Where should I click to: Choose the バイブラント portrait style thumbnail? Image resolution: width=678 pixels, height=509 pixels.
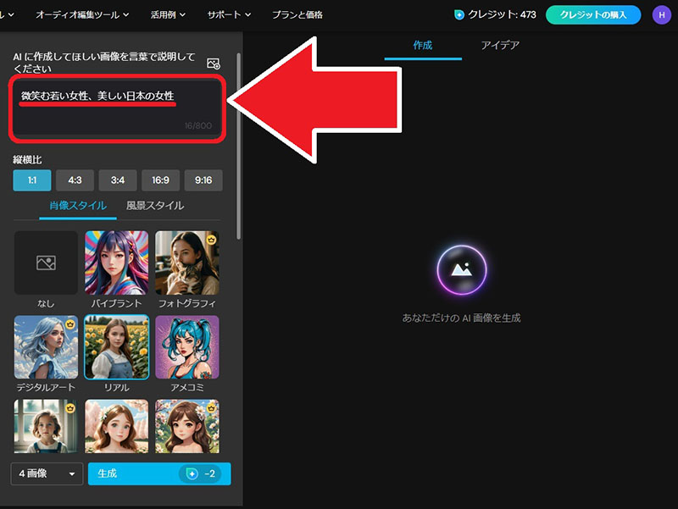click(x=116, y=263)
